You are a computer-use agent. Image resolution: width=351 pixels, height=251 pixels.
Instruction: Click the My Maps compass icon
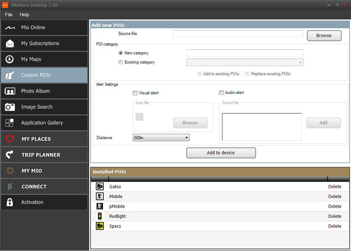click(x=10, y=59)
